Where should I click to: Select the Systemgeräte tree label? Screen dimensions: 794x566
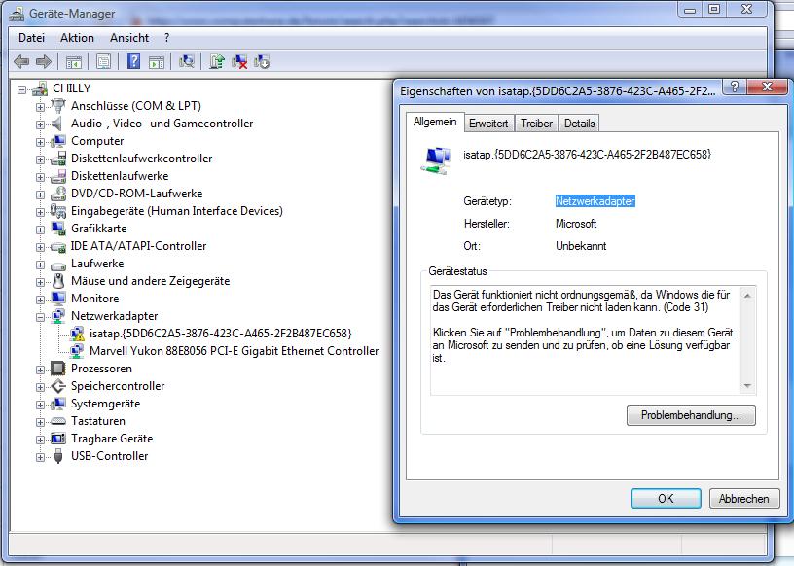pos(105,404)
